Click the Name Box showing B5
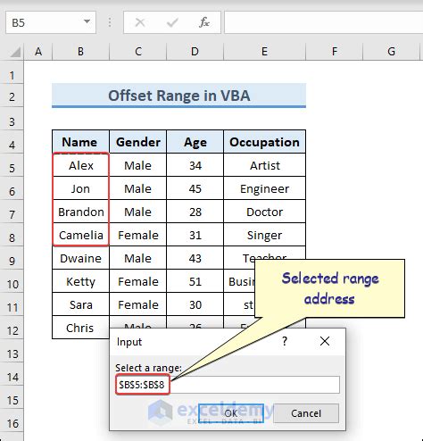Viewport: 423px width, 441px height. 51,22
